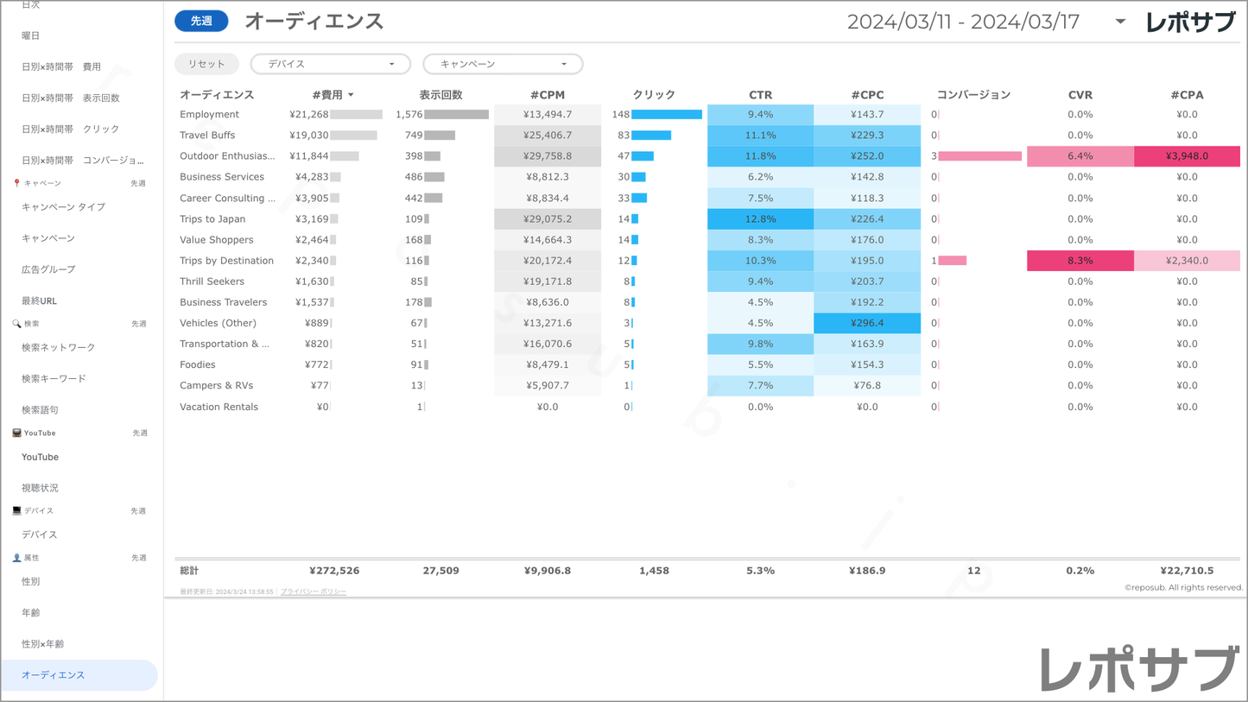The width and height of the screenshot is (1248, 702).
Task: Click the large レポサブ watermark logo at bottom
Action: click(1137, 668)
